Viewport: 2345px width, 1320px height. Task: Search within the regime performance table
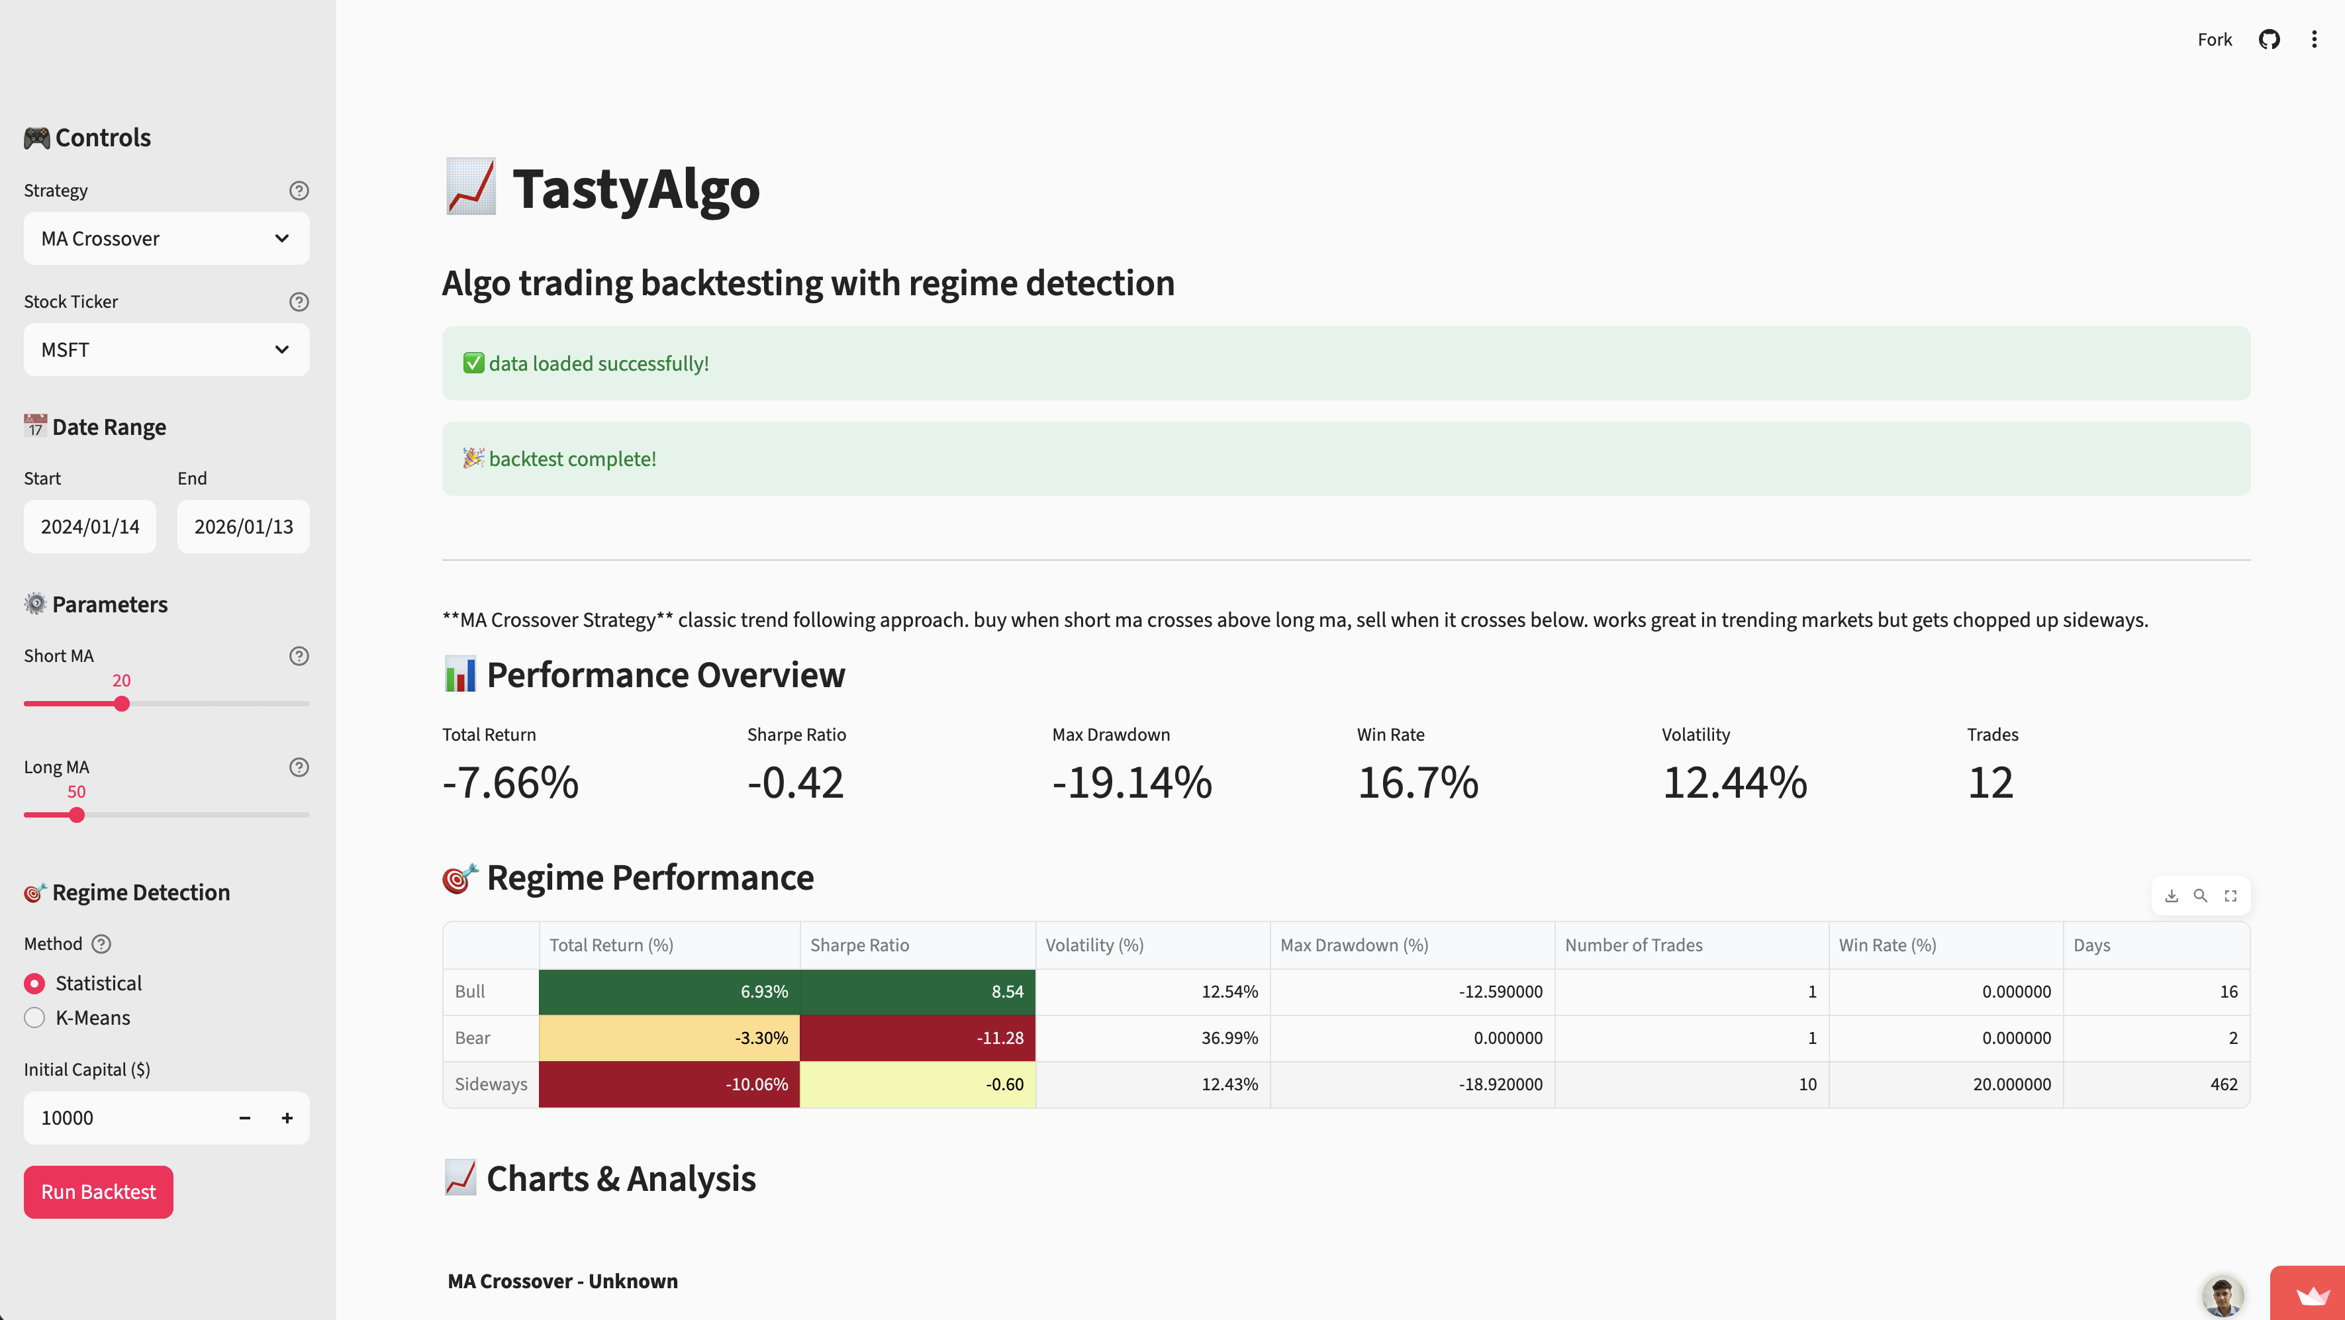[2200, 896]
